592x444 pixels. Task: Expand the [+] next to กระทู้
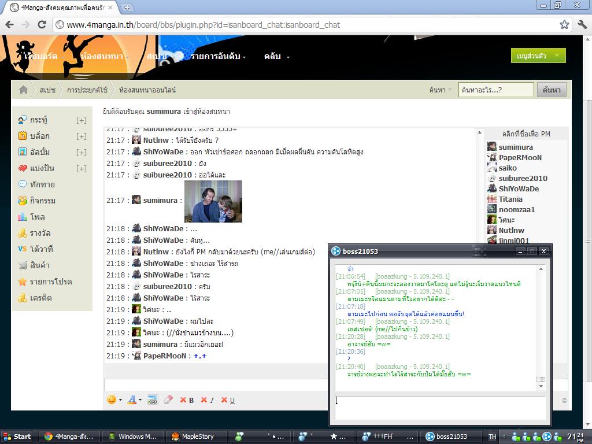coord(81,120)
